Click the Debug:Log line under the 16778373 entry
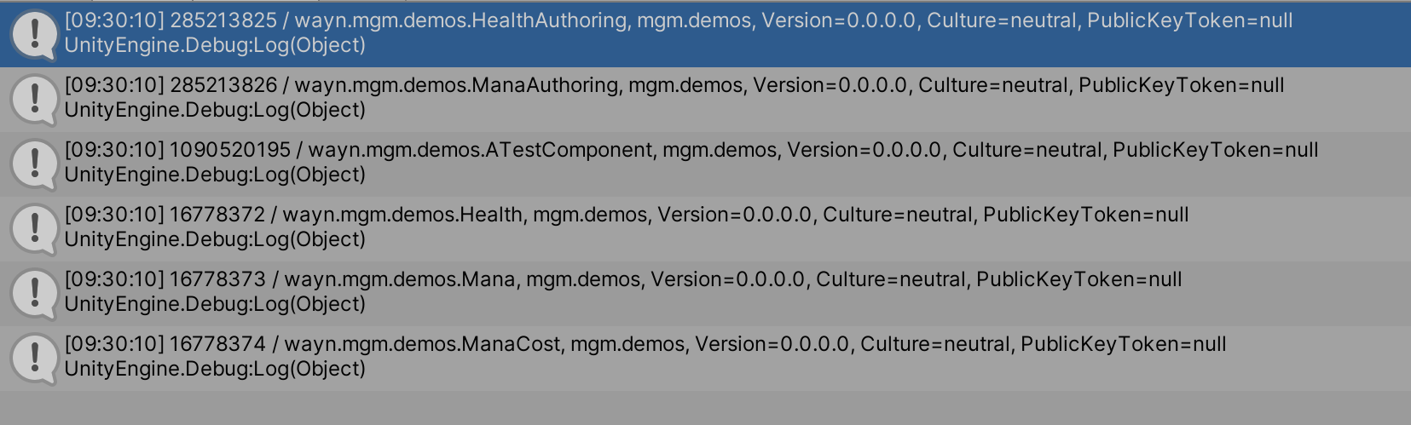The width and height of the screenshot is (1411, 425). tap(215, 304)
